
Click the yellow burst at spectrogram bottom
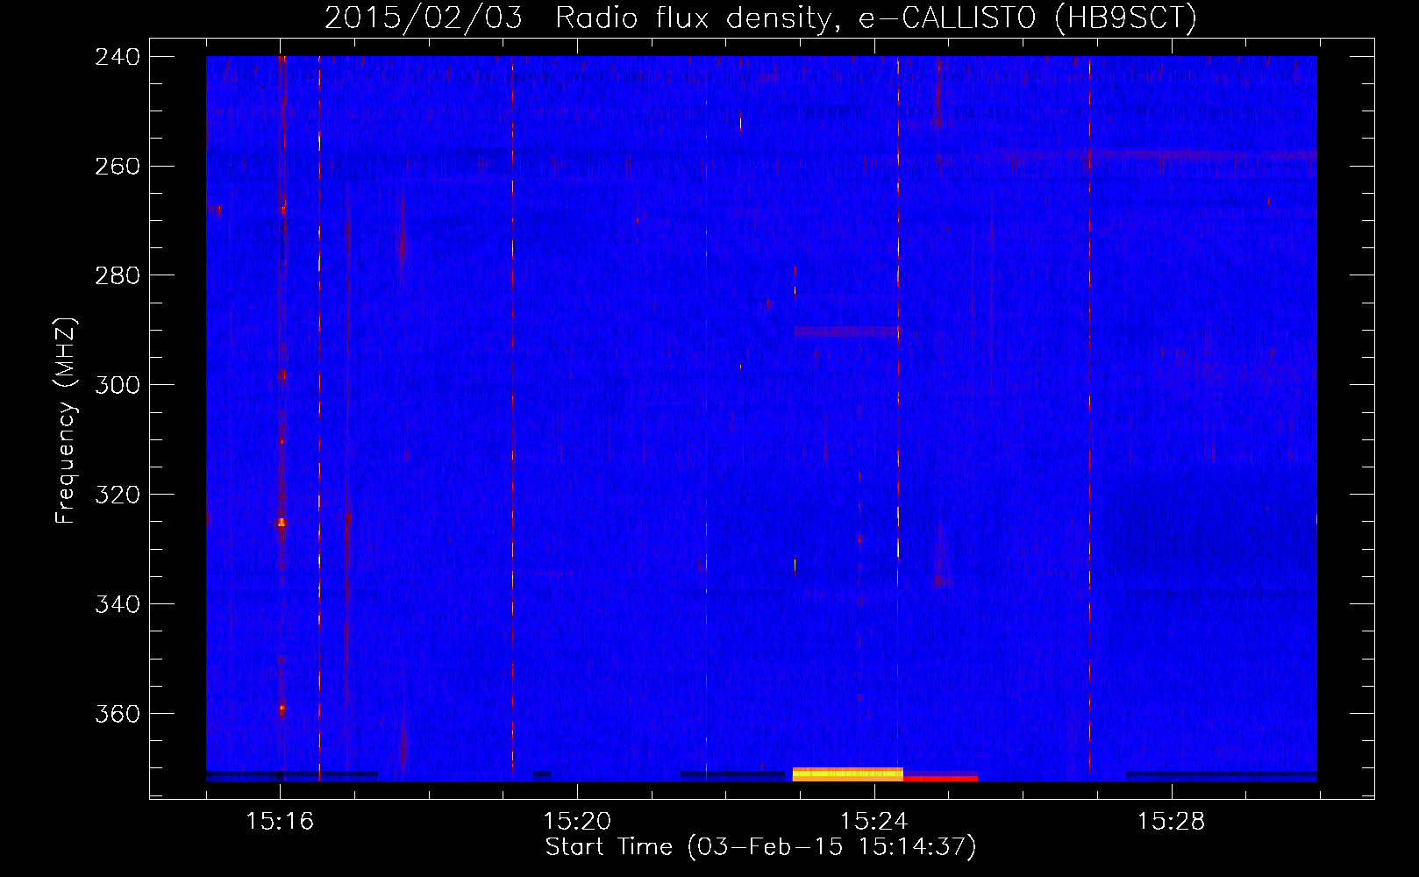tap(847, 774)
